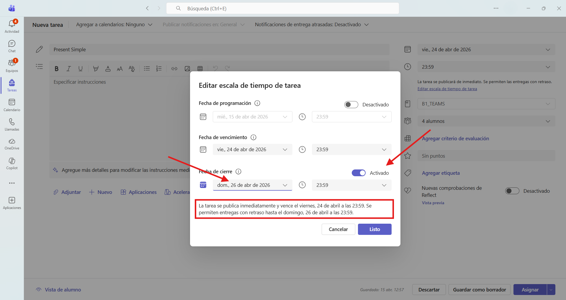Open Vista de alumno

pos(58,290)
